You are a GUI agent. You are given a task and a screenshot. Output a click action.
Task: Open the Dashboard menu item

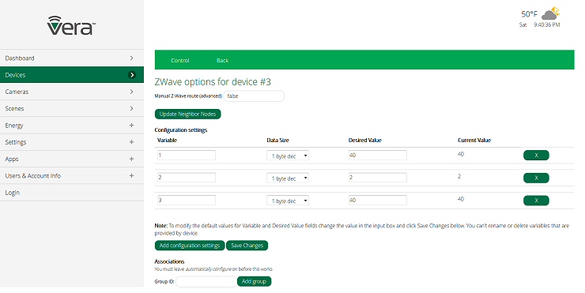72,58
